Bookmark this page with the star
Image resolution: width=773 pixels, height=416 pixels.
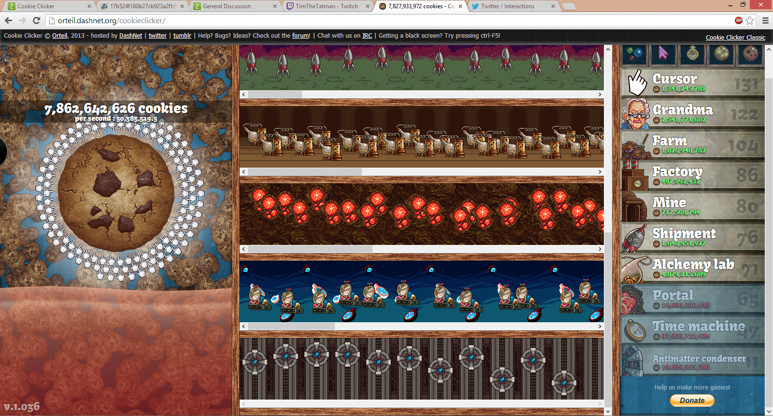(x=749, y=20)
